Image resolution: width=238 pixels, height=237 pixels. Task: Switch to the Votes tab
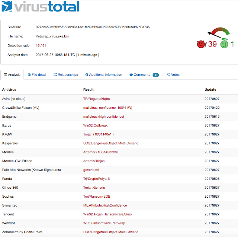click(x=173, y=75)
